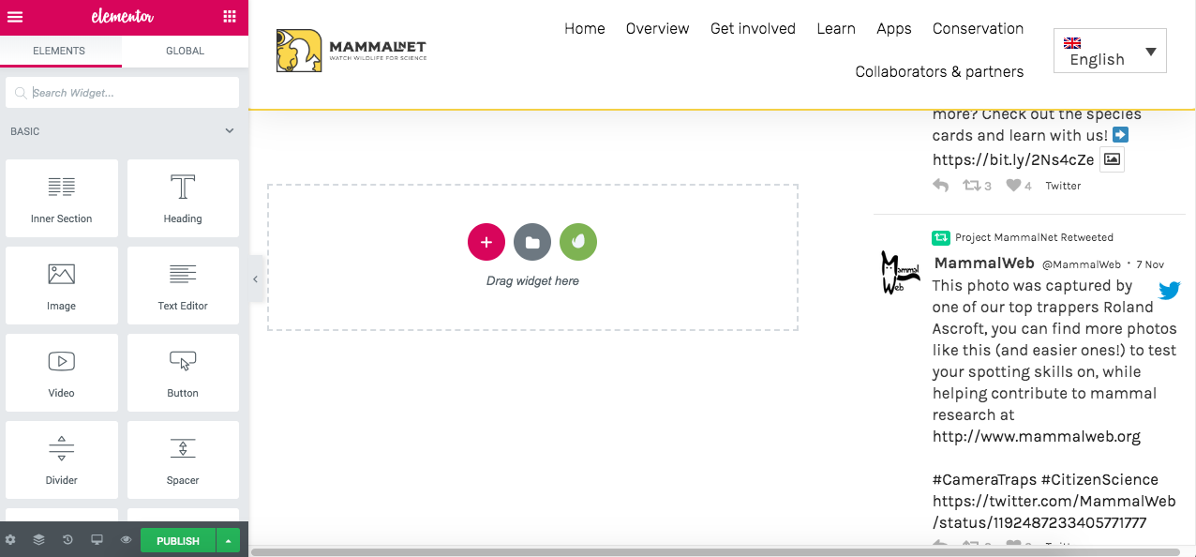Open the template library folder icon

pos(532,242)
